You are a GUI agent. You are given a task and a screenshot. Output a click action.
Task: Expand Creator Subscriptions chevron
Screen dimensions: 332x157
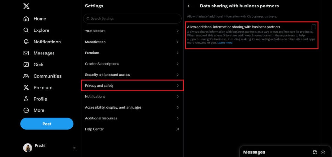[x=177, y=64]
